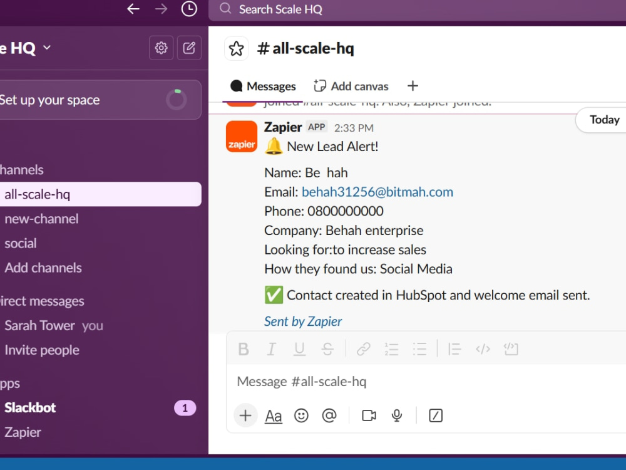Click Company: Behah enterprise line
Image resolution: width=626 pixels, height=470 pixels.
[x=344, y=231]
